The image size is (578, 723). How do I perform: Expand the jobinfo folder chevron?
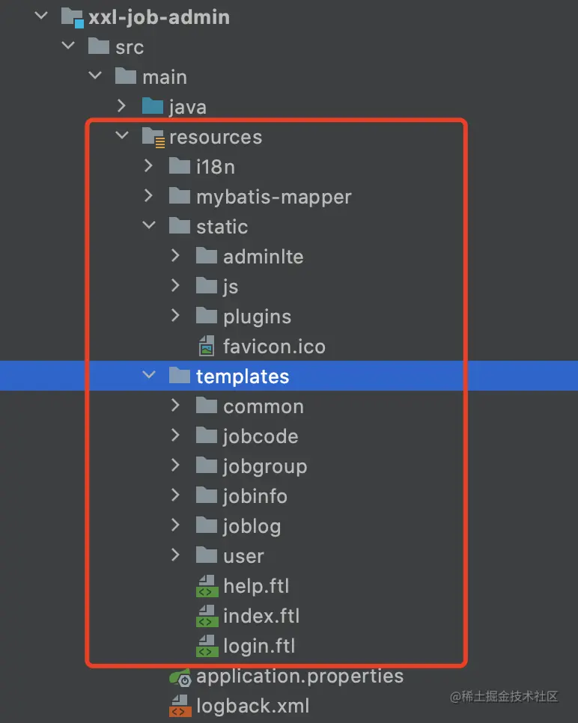(x=175, y=495)
